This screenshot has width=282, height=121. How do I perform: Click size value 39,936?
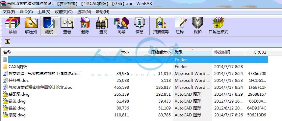(x=123, y=74)
